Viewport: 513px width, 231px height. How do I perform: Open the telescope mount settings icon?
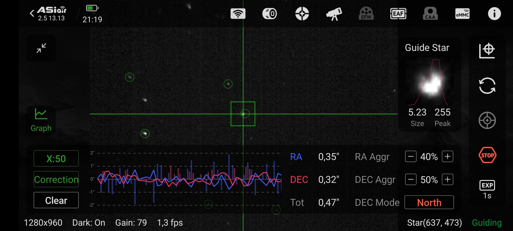[334, 14]
